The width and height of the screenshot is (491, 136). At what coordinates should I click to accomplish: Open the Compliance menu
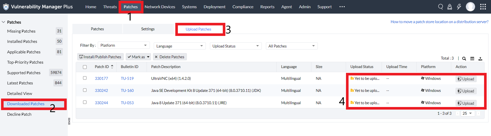point(243,7)
